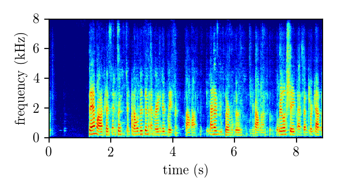Click the y-axis label "frequency (kHz)"
The width and height of the screenshot is (337, 192).
pos(21,79)
